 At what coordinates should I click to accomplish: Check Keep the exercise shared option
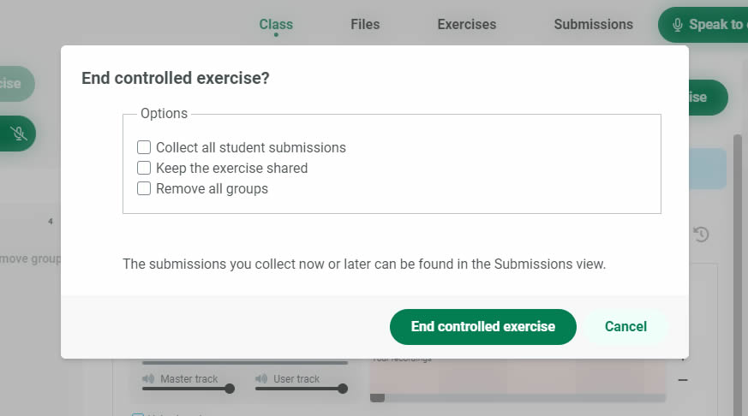click(144, 168)
